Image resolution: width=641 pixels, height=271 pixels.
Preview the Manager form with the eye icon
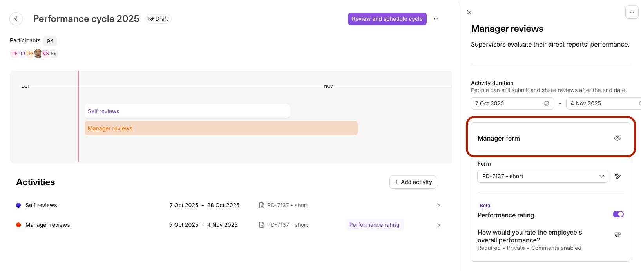coord(617,138)
